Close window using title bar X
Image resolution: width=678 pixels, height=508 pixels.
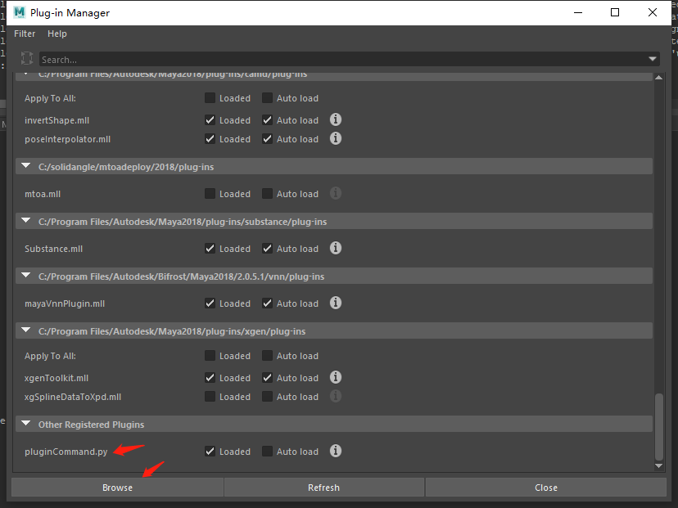click(653, 12)
